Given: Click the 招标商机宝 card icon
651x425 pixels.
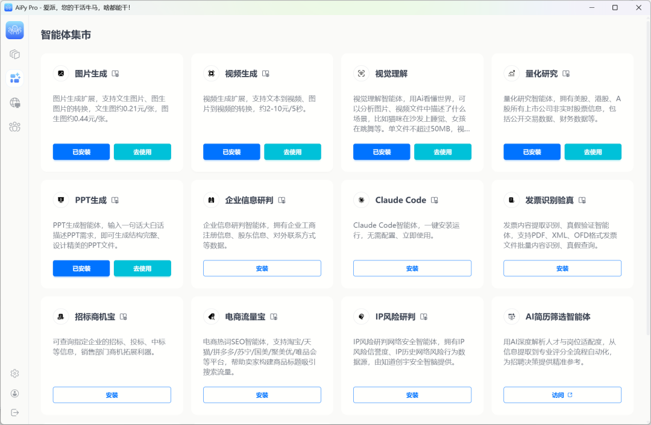Looking at the screenshot, I should pos(61,316).
